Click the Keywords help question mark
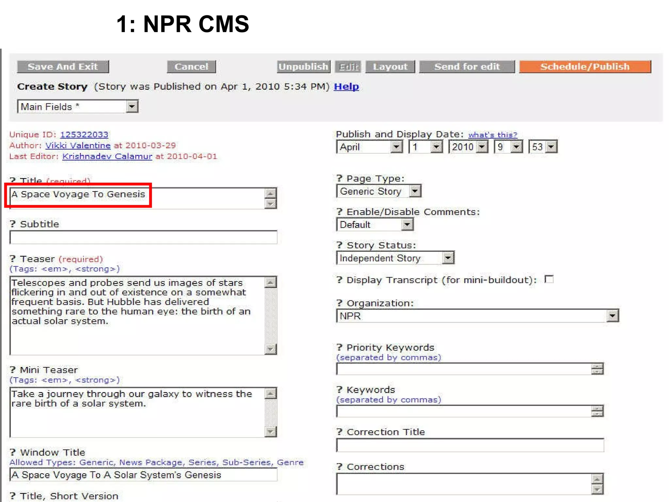Image resolution: width=669 pixels, height=502 pixels. click(339, 389)
